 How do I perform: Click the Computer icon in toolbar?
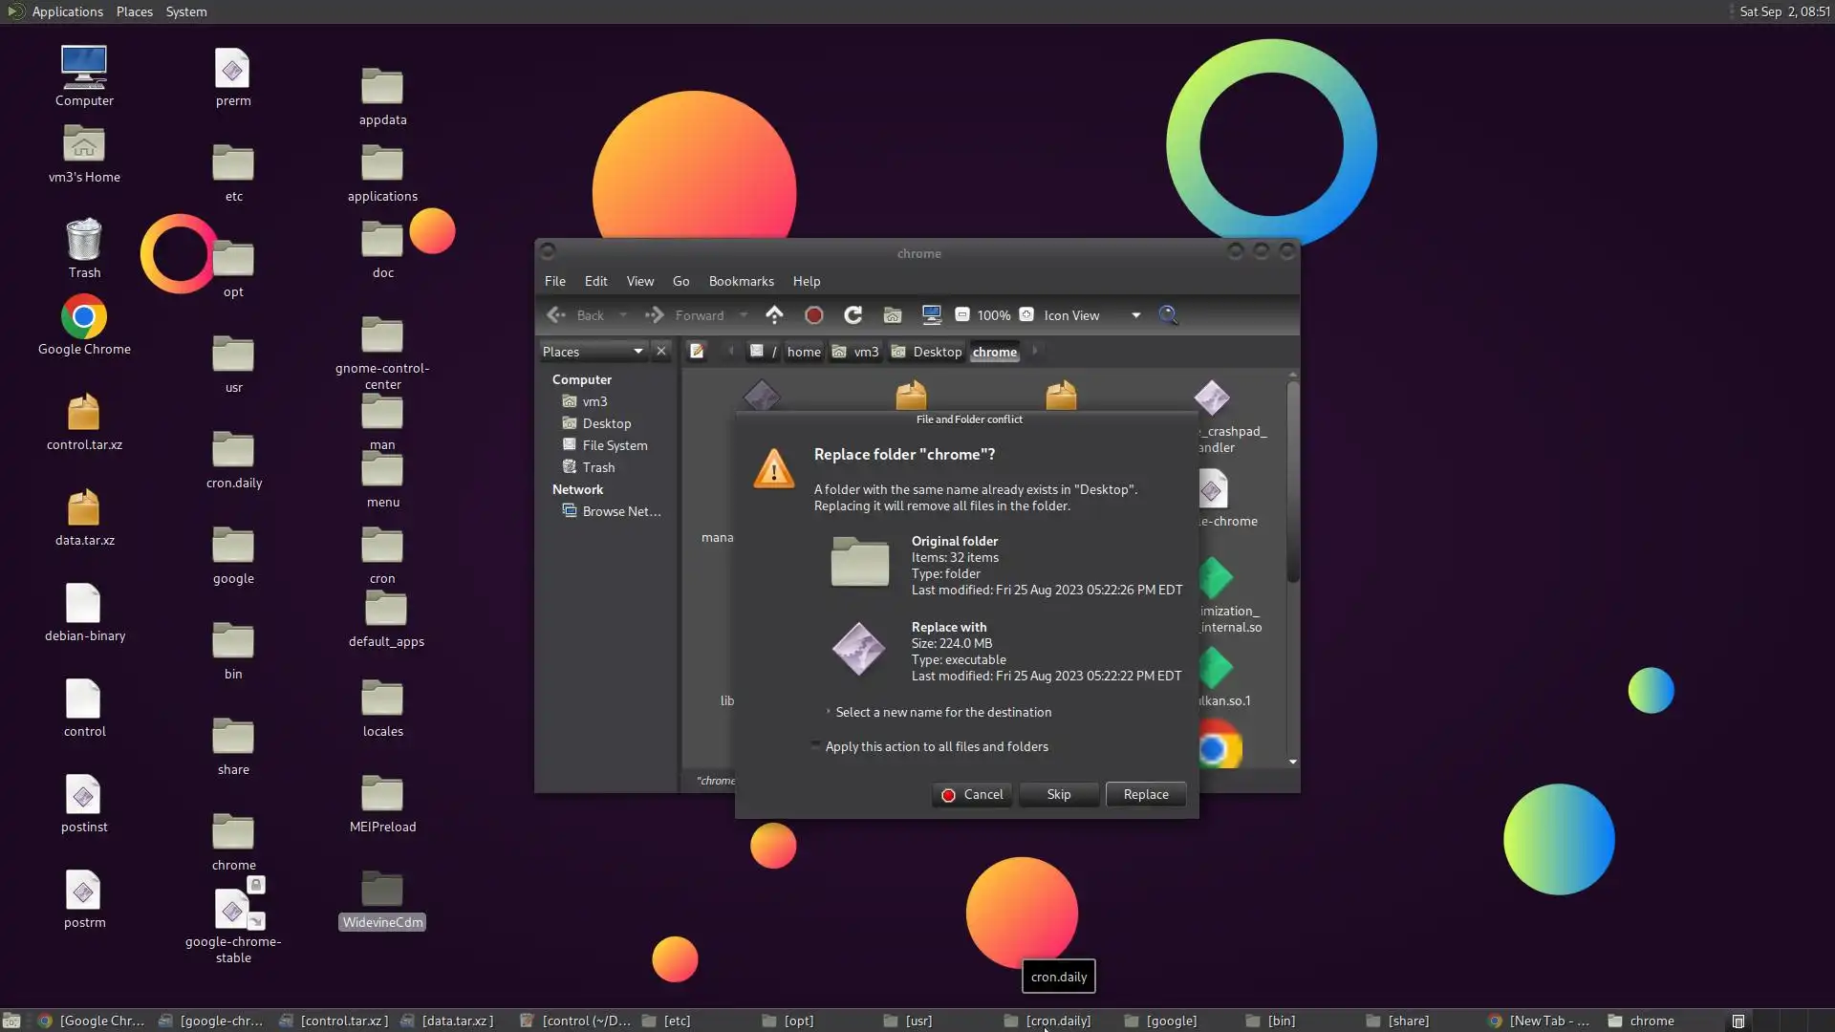(932, 314)
